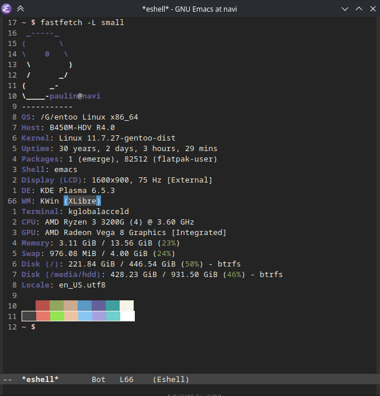Click the dark gray color block in lower row

point(29,316)
